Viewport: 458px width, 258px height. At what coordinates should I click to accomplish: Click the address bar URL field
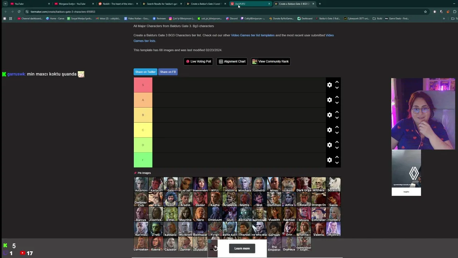222,11
